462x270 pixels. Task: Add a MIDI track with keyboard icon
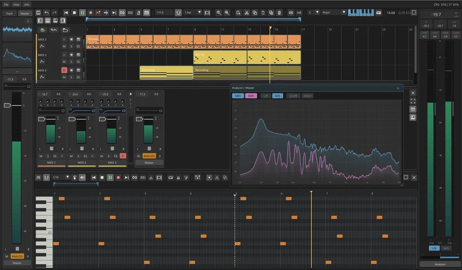[x=43, y=30]
